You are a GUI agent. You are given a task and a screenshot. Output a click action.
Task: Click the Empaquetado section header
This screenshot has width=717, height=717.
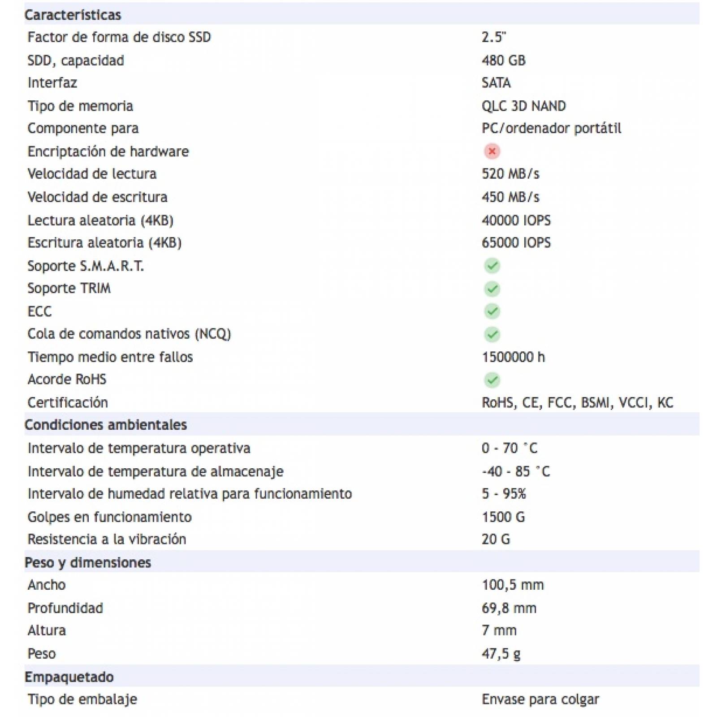click(x=69, y=677)
